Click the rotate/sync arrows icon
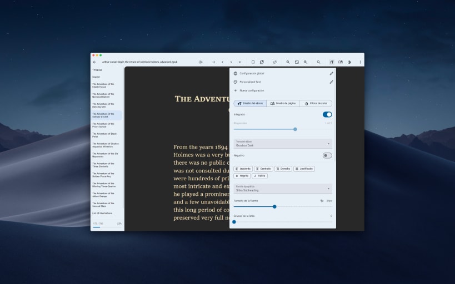 [275, 62]
